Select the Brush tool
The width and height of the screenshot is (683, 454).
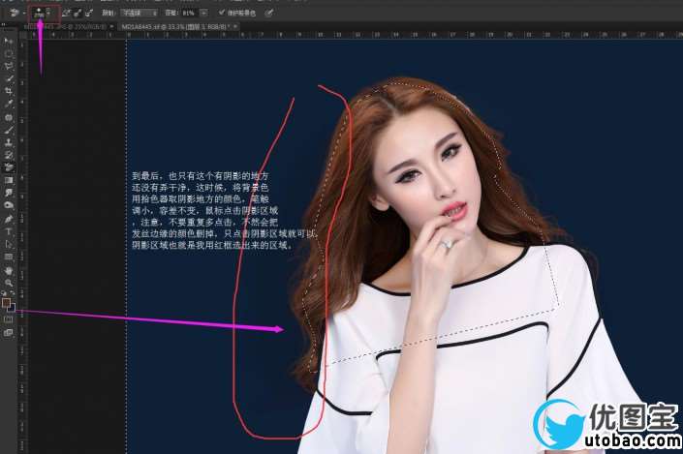(x=9, y=130)
